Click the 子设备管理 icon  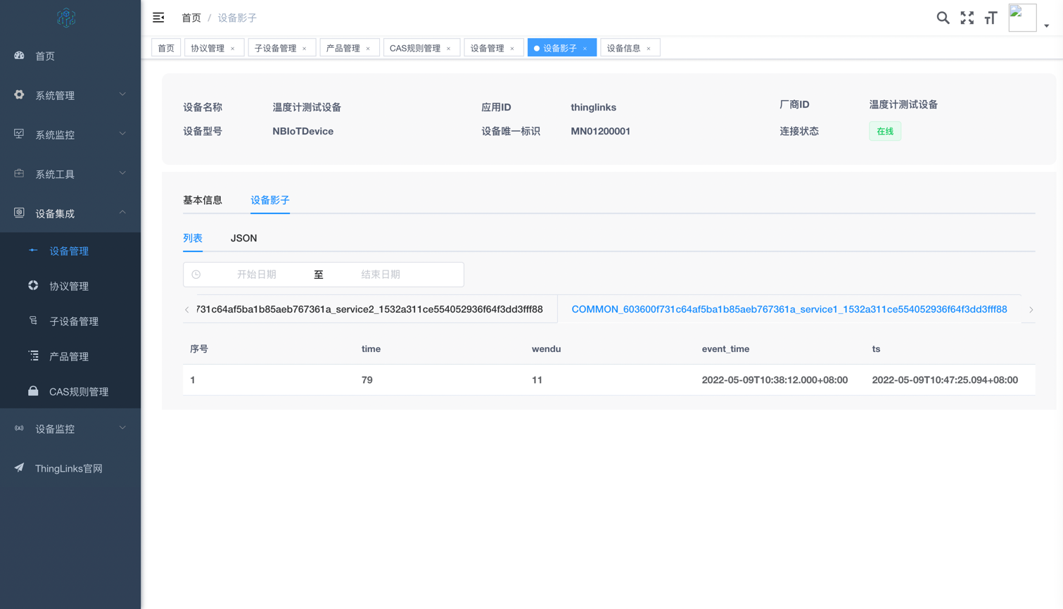point(33,320)
